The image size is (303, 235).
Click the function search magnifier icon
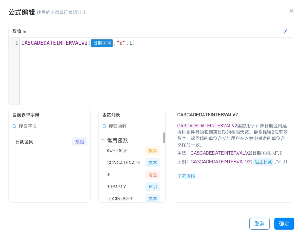[104, 126]
